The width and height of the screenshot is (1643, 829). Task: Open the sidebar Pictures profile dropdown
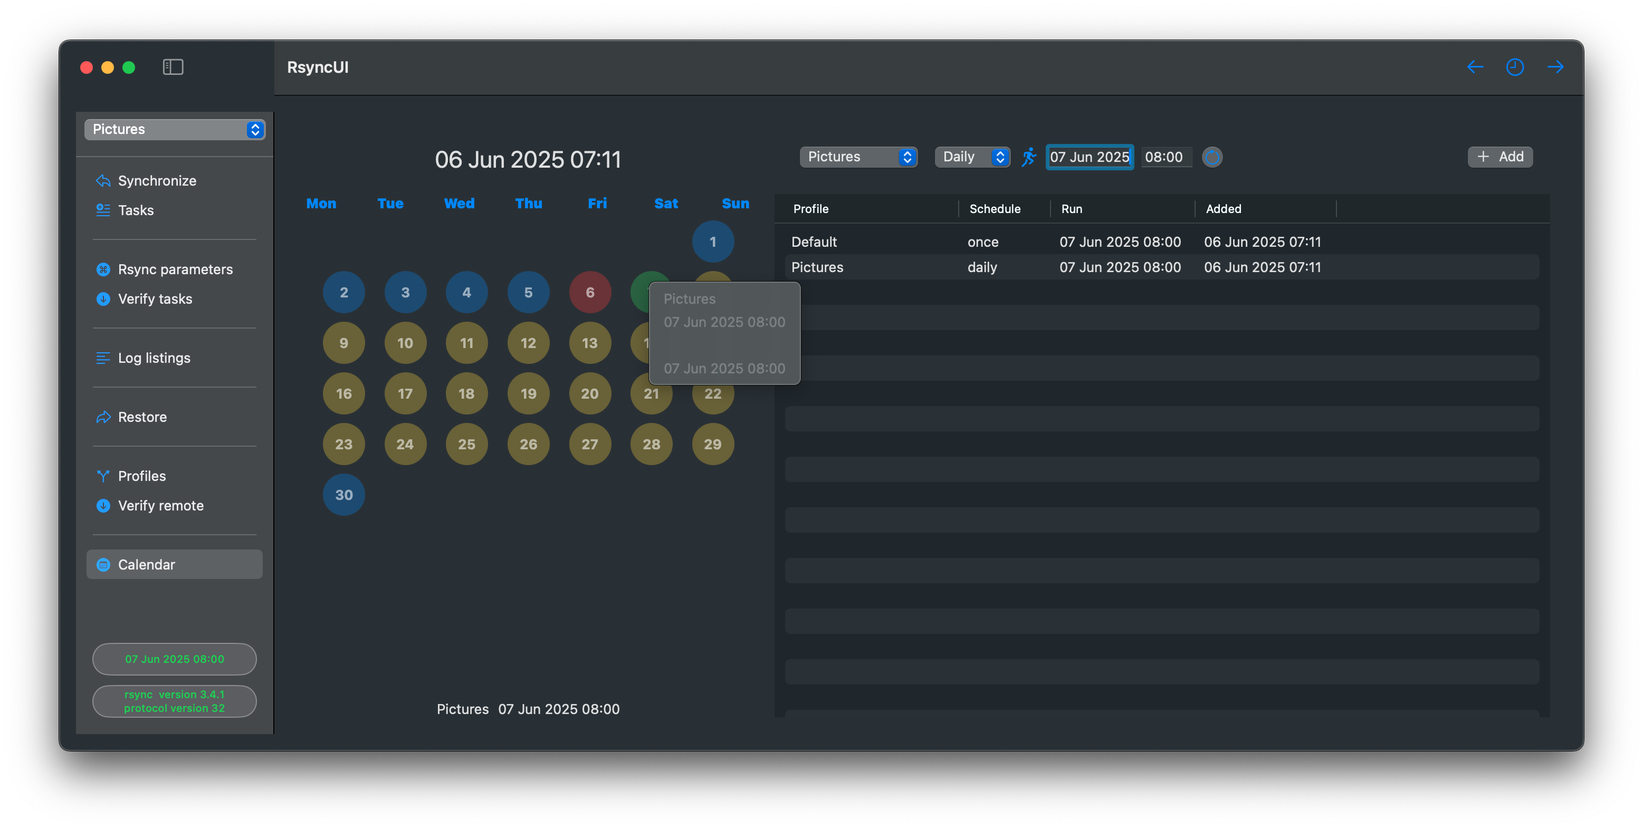click(175, 129)
